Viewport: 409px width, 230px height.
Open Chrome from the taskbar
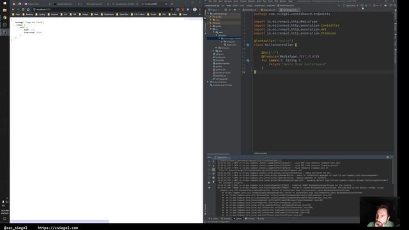click(x=4, y=17)
